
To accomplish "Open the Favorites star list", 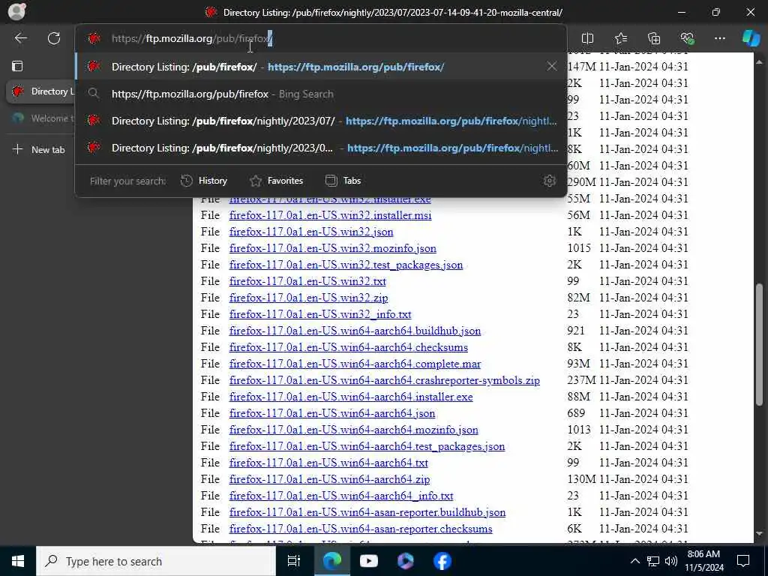I will pyautogui.click(x=620, y=38).
